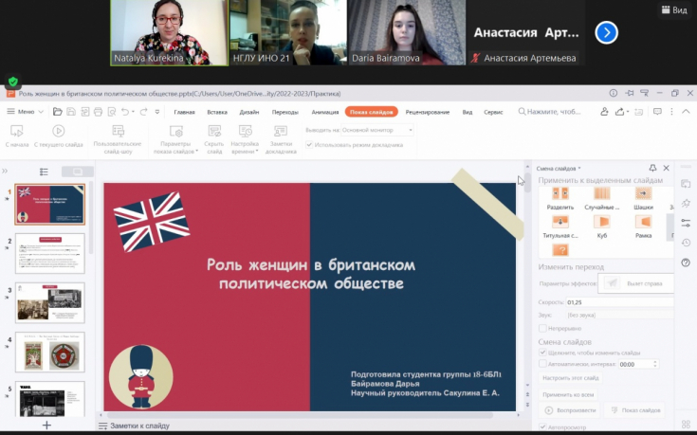The height and width of the screenshot is (435, 697).
Task: Start slideshow from beginning (С начала)
Action: point(17,136)
